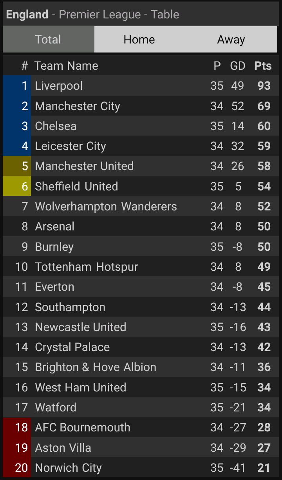Switch to the Home tab

[x=139, y=40]
